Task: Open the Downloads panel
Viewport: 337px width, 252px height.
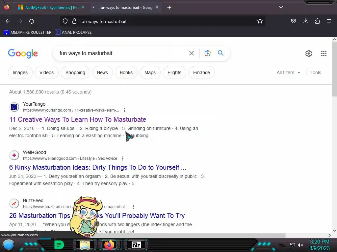Action: pyautogui.click(x=305, y=21)
